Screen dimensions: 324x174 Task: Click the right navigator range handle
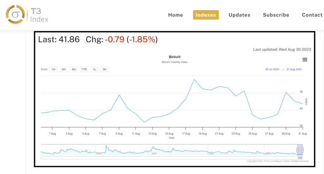point(302,150)
